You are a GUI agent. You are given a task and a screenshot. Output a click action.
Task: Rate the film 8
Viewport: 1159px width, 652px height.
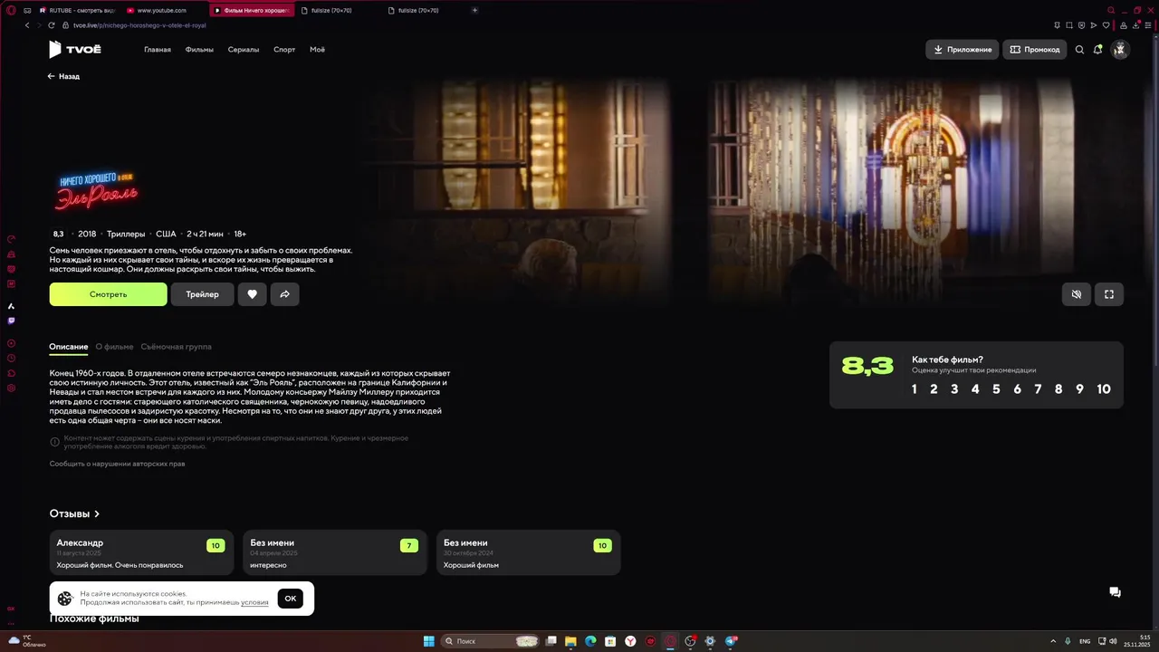(x=1058, y=389)
